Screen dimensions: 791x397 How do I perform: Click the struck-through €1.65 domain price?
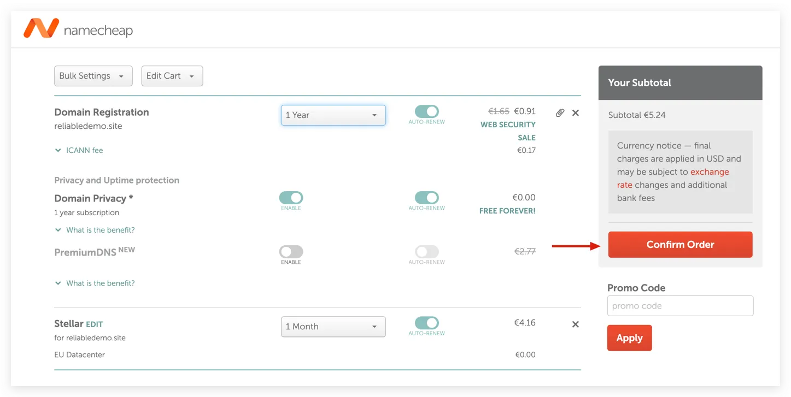[499, 111]
